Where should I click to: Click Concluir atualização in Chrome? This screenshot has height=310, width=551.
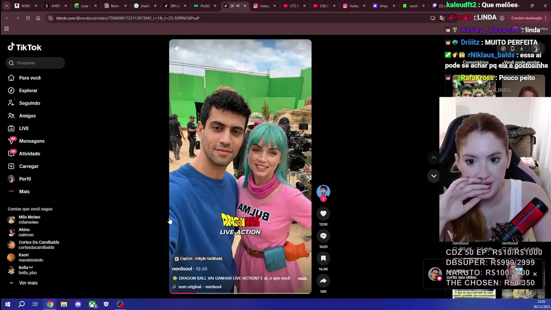point(526,18)
